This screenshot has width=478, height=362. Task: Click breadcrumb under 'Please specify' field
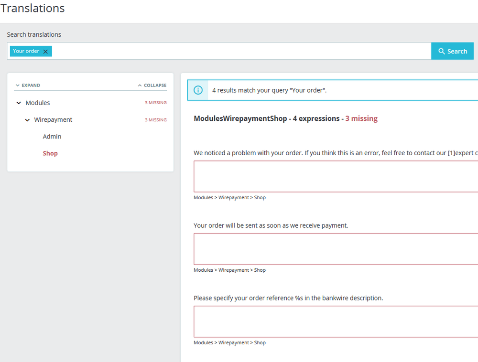[x=229, y=342]
